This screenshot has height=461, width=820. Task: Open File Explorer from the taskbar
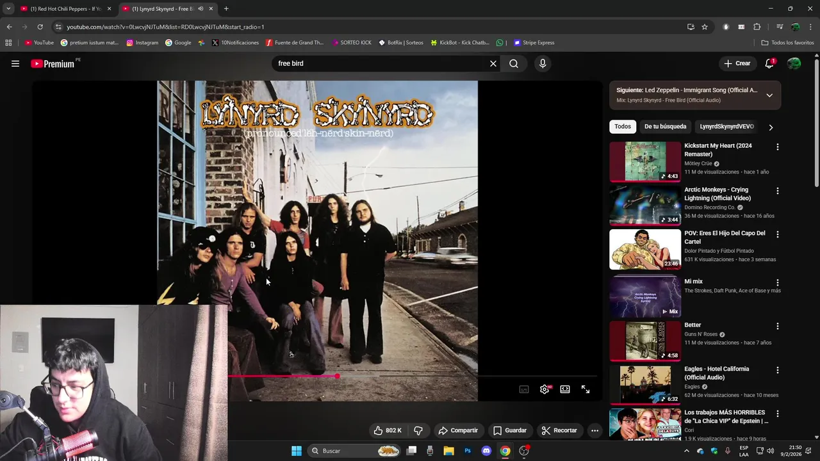point(448,451)
